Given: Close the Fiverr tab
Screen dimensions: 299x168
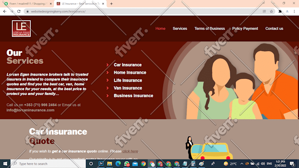Looking at the screenshot, I should pyautogui.click(x=51, y=4).
